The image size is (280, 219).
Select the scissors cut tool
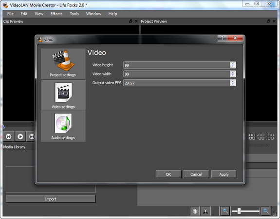click(205, 211)
